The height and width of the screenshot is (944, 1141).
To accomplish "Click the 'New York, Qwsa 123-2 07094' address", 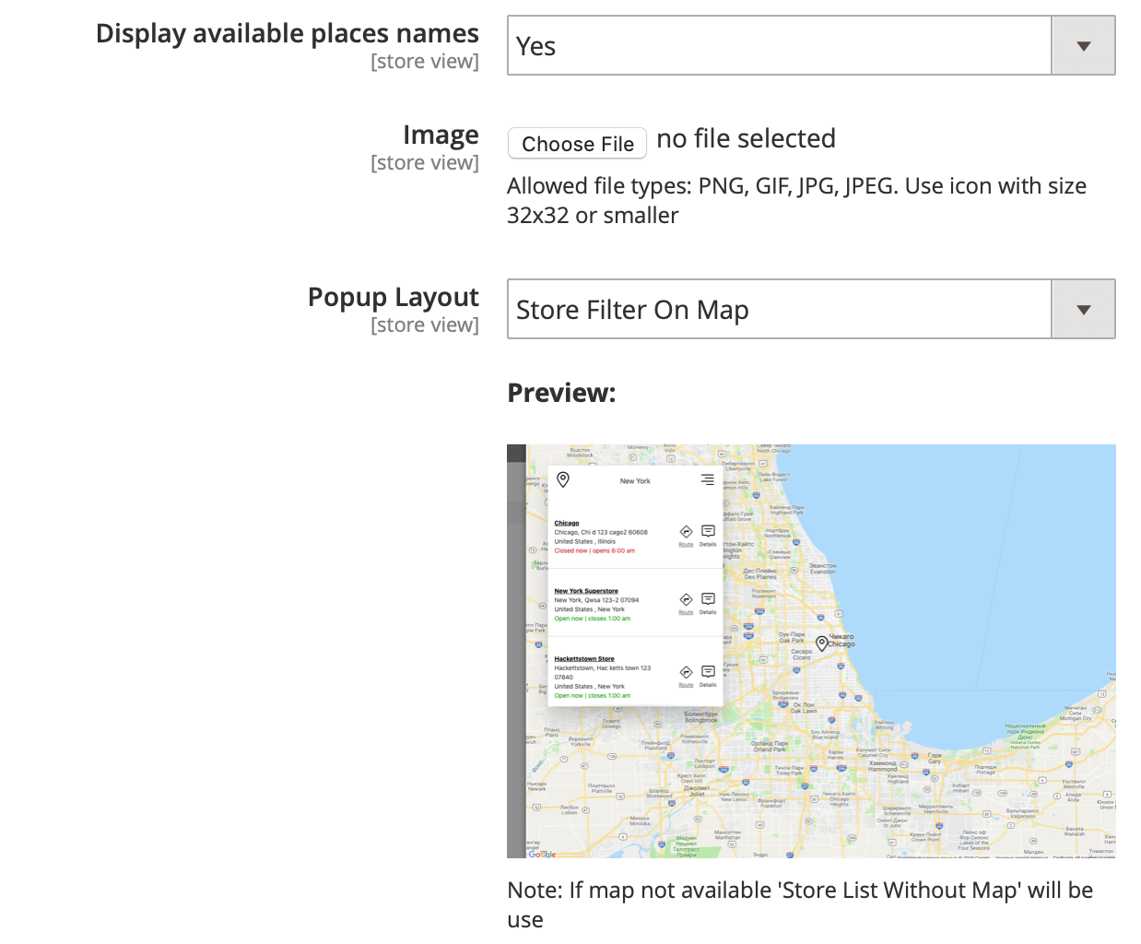I will (596, 600).
